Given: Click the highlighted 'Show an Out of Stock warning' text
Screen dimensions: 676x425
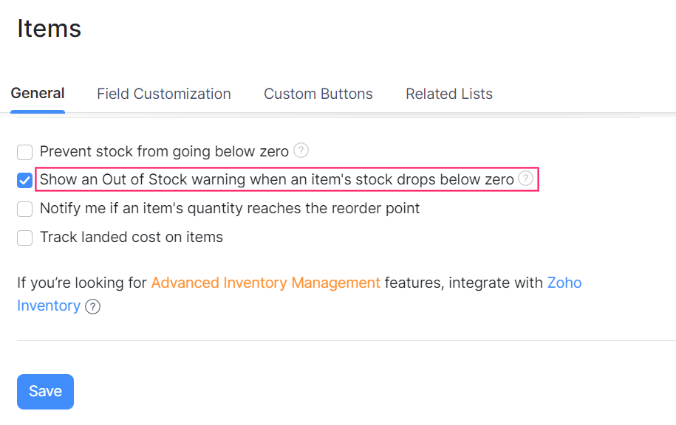Looking at the screenshot, I should (x=277, y=179).
